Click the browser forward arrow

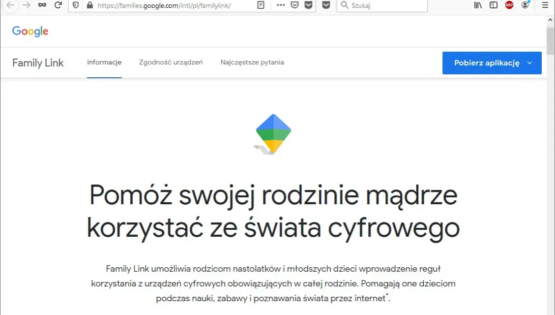click(26, 5)
